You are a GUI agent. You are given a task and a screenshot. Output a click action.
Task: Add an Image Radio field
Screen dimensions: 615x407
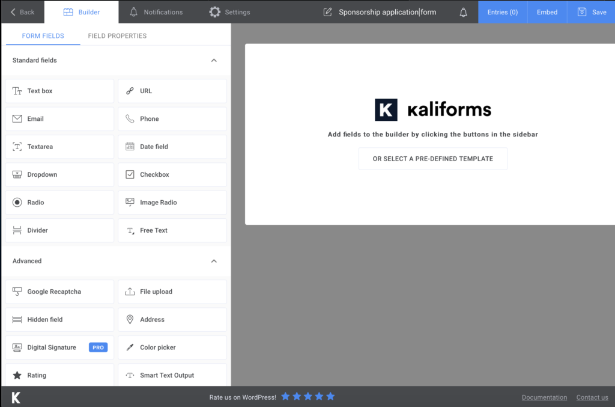pos(172,203)
